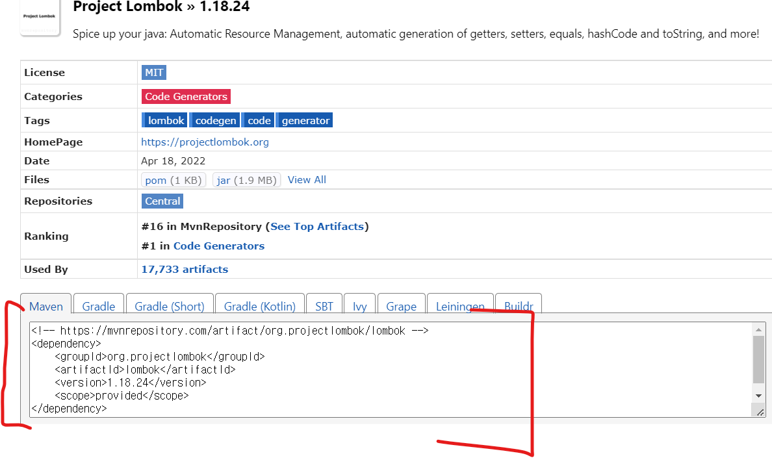Viewport: 772px width, 458px height.
Task: Click the textarea resize grip handle
Action: click(759, 411)
